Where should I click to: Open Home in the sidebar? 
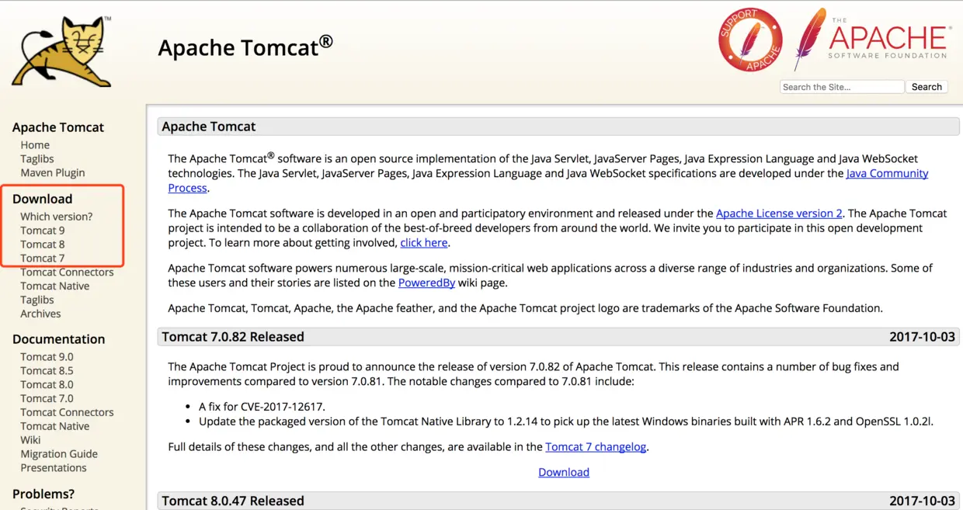pyautogui.click(x=35, y=145)
